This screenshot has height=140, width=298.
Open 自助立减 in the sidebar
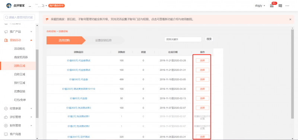[x=20, y=74]
